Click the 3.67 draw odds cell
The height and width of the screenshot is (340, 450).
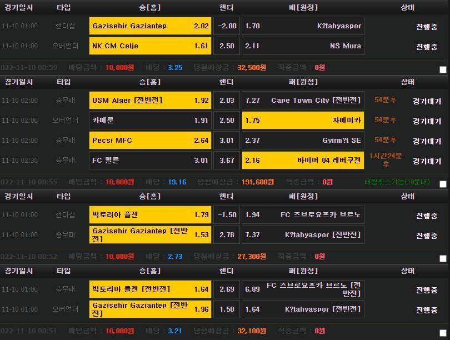227,161
